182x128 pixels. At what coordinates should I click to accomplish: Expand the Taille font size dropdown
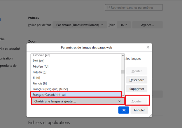[123, 25]
